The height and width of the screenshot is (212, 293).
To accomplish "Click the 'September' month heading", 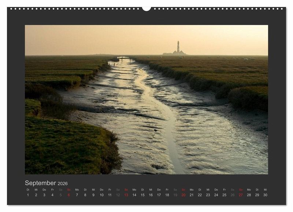I will [40, 183].
